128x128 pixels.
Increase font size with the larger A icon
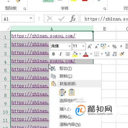[90, 46]
